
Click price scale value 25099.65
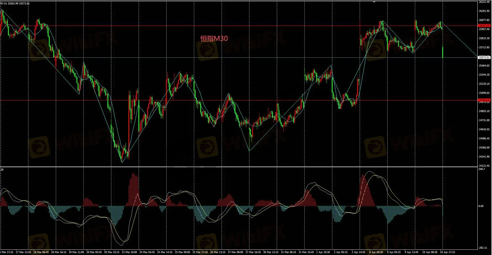coord(484,93)
